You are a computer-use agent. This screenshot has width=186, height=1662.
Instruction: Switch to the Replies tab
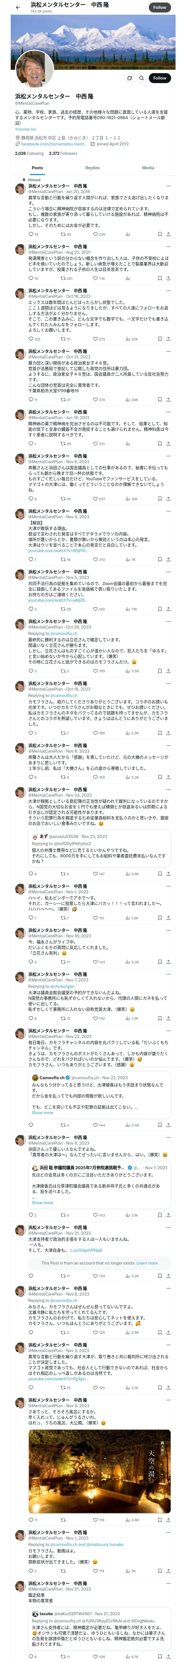92,168
